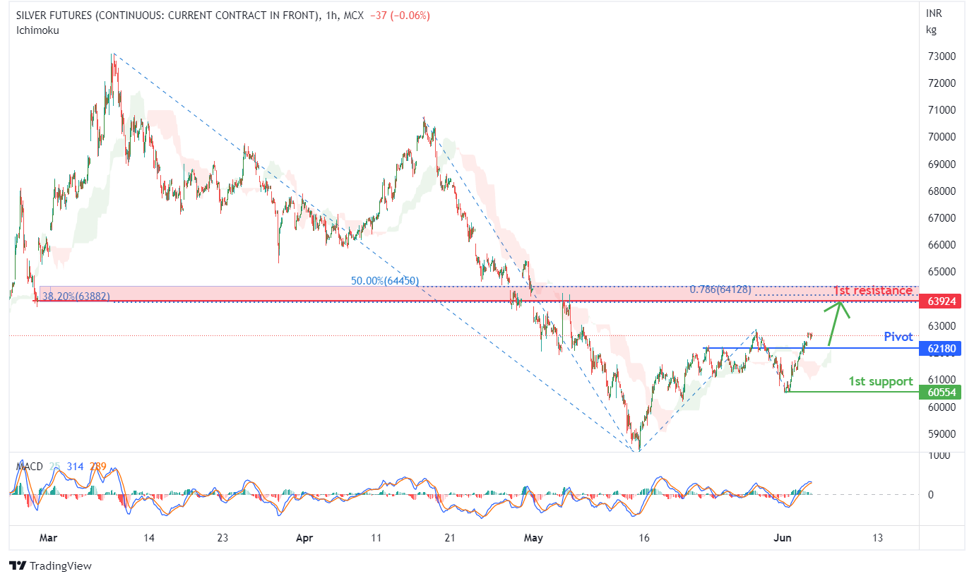Viewport: 974px width, 581px height.
Task: Select the Ichimoku indicator label
Action: coord(37,30)
